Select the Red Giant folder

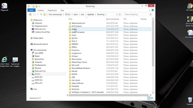[75, 89]
